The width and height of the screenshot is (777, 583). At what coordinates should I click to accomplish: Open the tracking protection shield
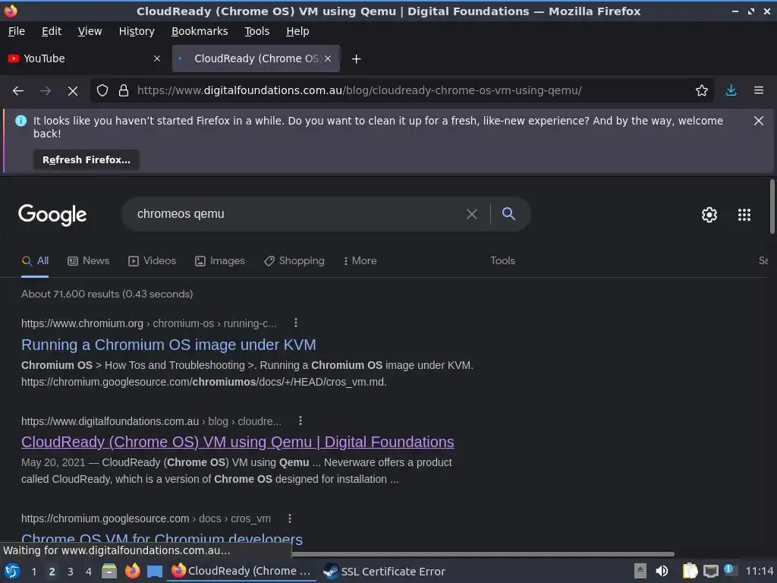[x=102, y=91]
